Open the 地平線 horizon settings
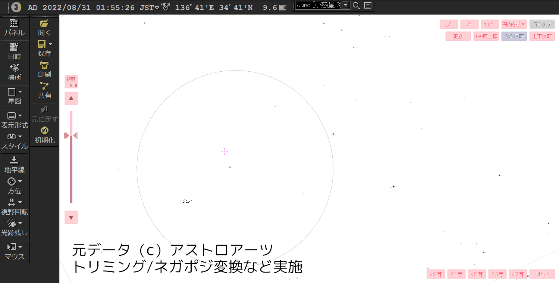 point(15,165)
